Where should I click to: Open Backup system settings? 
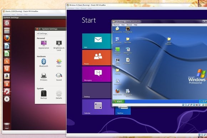(44, 95)
